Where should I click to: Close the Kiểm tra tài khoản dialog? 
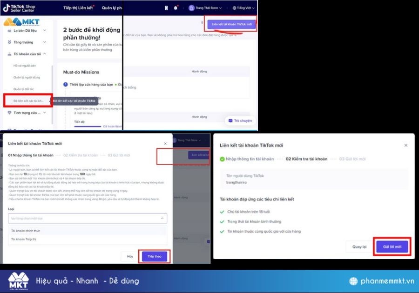pos(406,145)
